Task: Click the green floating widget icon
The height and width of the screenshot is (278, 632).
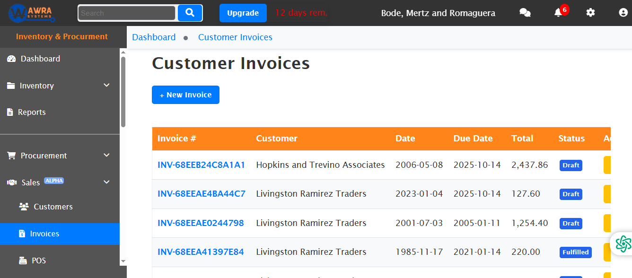Action: (623, 244)
